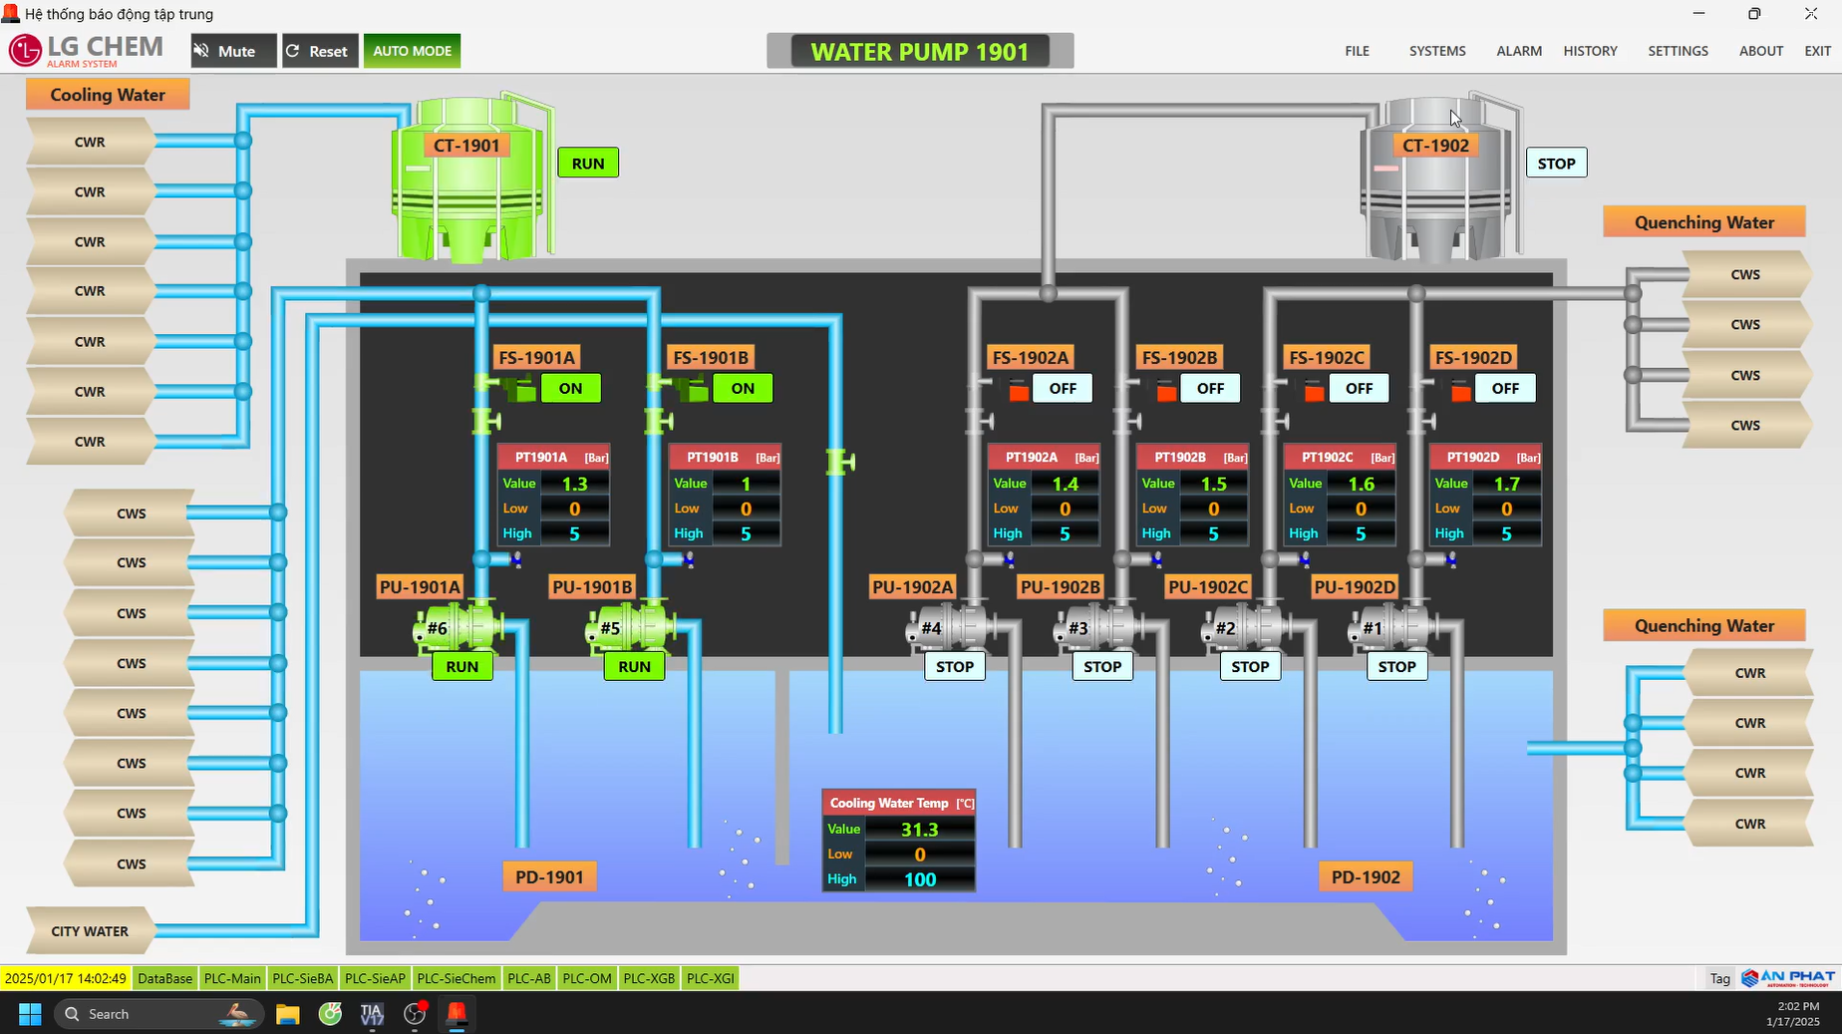Screen dimensions: 1842x1034
Task: Select pump #6 PU-1901A icon
Action: point(458,628)
